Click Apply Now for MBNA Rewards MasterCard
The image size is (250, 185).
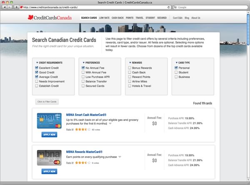click(x=49, y=171)
